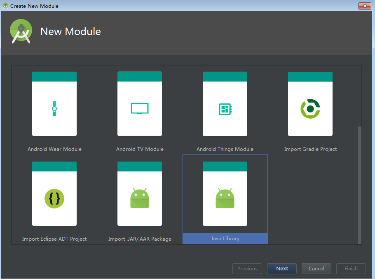Screen dimensions: 375x279
Task: Click the Import Eclipse ADT Project label
Action: [x=54, y=239]
